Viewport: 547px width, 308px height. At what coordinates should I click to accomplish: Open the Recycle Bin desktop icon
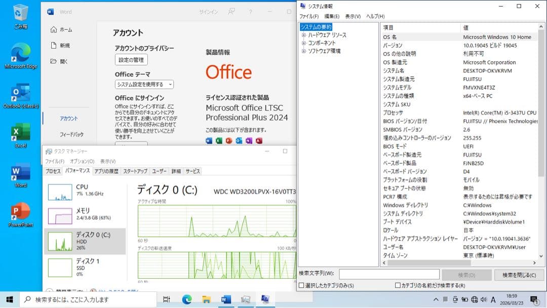coord(21,16)
